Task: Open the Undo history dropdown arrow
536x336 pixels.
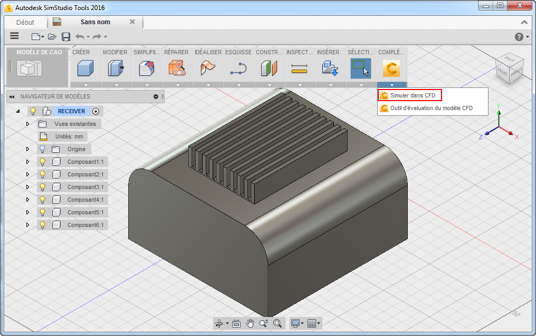Action: [x=88, y=37]
